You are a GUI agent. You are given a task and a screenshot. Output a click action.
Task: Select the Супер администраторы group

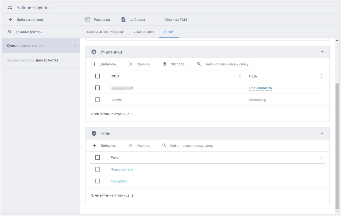pyautogui.click(x=41, y=46)
